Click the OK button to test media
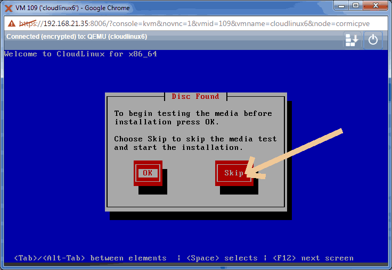Screen dimensions: 392x270 click(x=148, y=173)
